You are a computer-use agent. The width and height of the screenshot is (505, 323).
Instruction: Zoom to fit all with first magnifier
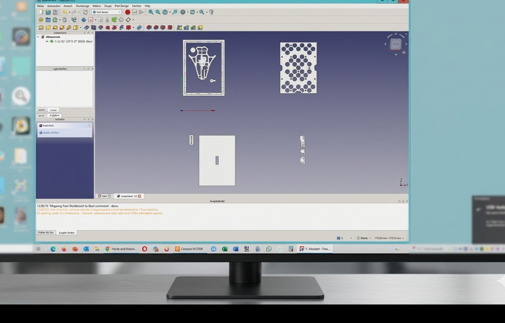click(x=151, y=12)
